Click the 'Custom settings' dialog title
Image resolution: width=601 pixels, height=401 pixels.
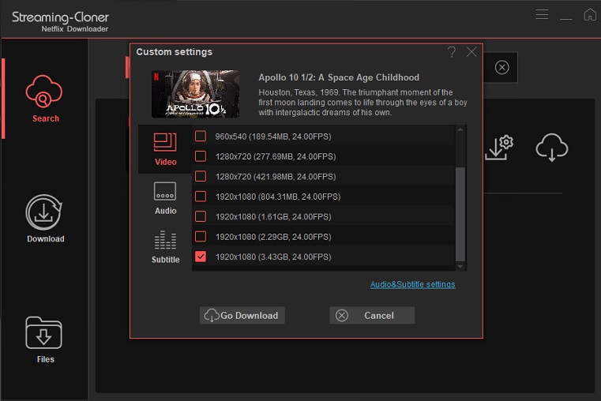tap(174, 52)
